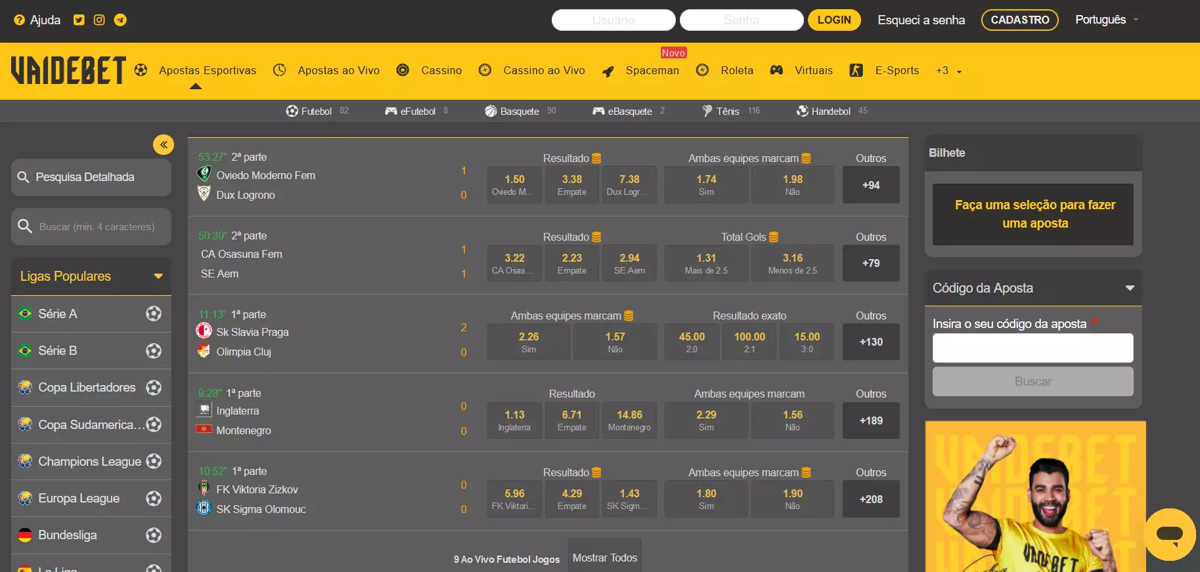Open the Cassino ao Vivo menu
This screenshot has width=1200, height=572.
pyautogui.click(x=543, y=70)
